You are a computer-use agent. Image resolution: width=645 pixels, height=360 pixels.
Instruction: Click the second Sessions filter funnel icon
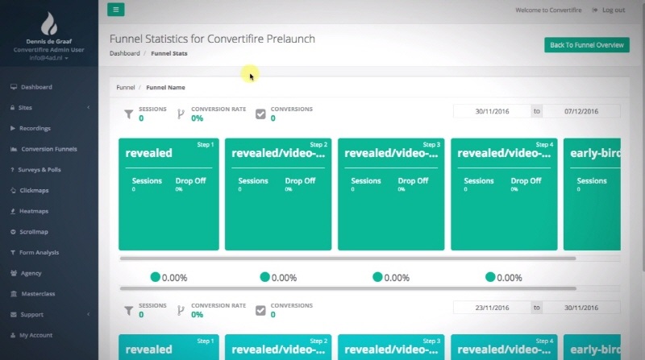click(129, 310)
